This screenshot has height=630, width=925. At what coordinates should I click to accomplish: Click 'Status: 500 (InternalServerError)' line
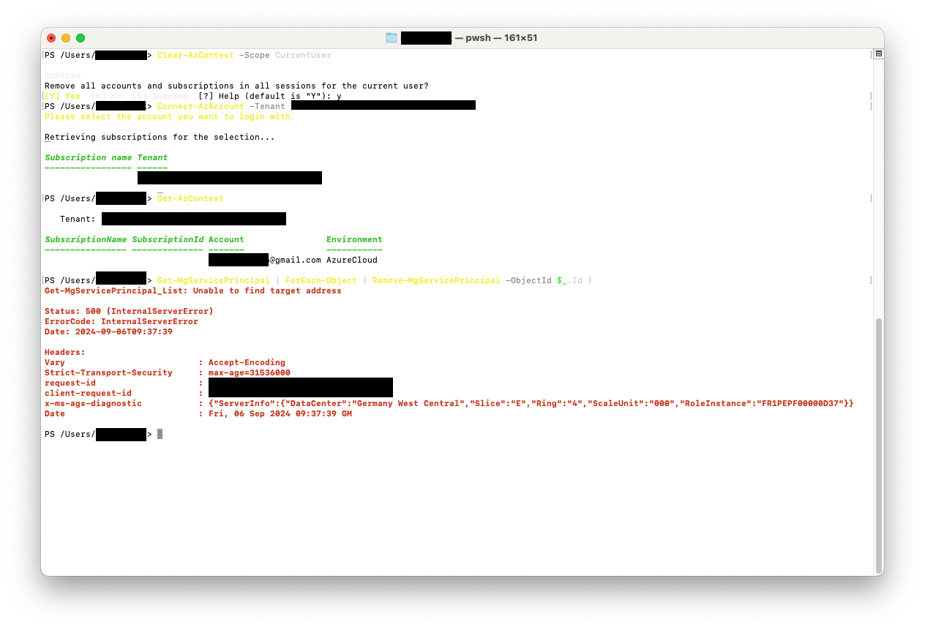129,312
